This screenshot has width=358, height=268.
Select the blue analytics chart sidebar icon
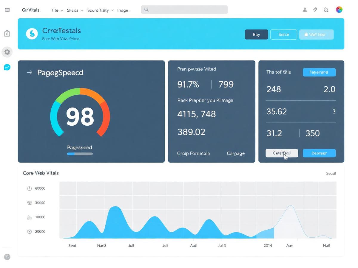[x=7, y=67]
